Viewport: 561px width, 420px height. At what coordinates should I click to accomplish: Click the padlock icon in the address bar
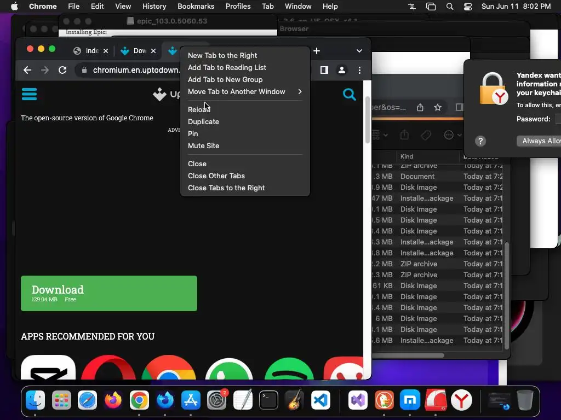click(x=84, y=70)
